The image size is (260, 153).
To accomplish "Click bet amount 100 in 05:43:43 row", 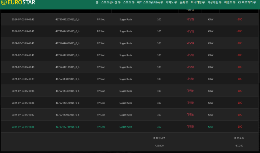I will point(159,20).
